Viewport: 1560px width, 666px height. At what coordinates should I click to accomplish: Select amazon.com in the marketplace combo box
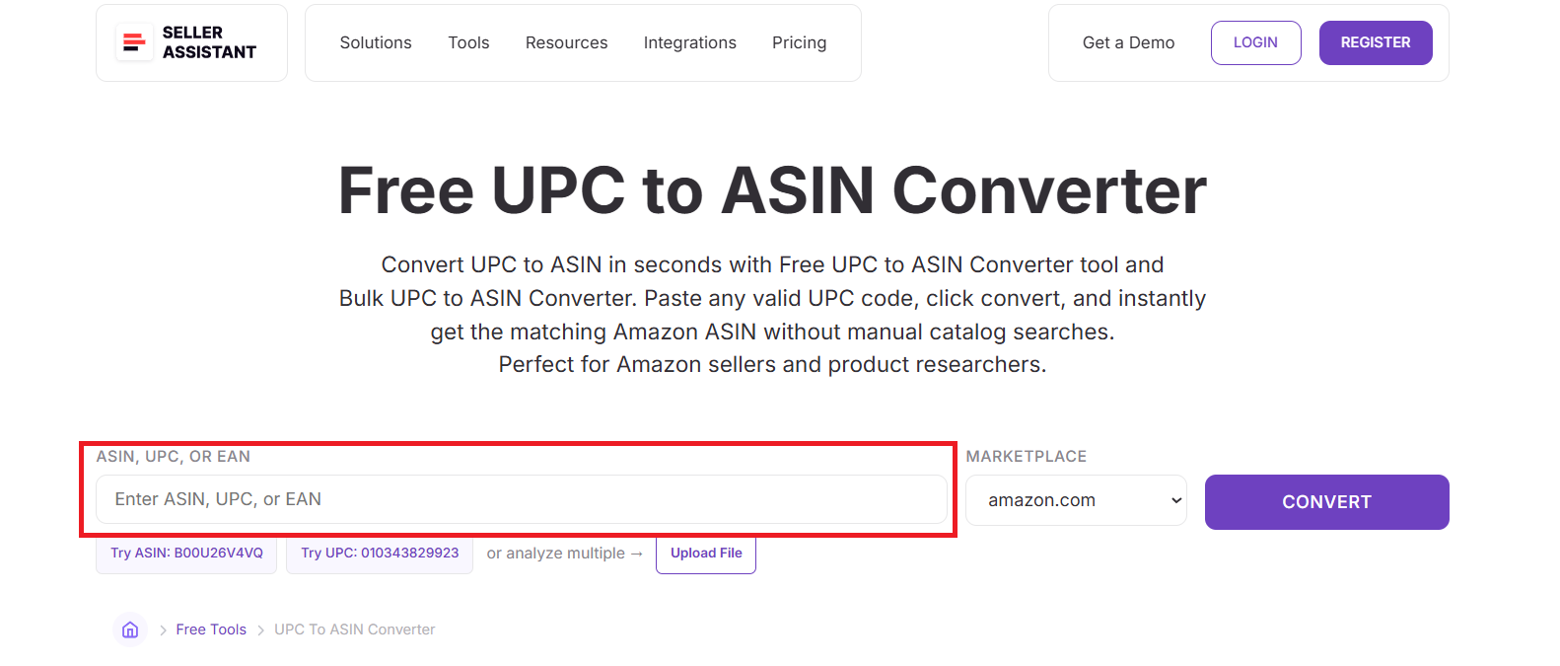click(1076, 500)
